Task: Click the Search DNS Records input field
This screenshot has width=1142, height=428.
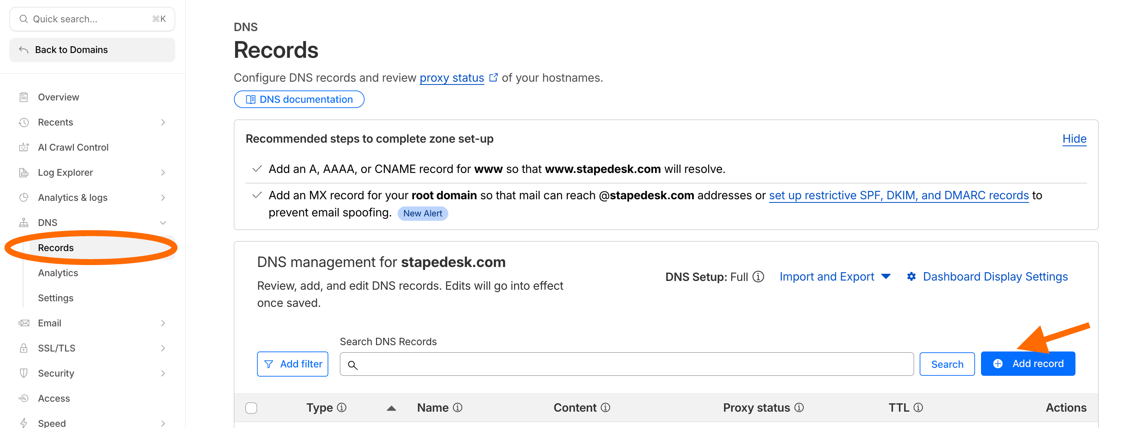Action: pos(621,364)
